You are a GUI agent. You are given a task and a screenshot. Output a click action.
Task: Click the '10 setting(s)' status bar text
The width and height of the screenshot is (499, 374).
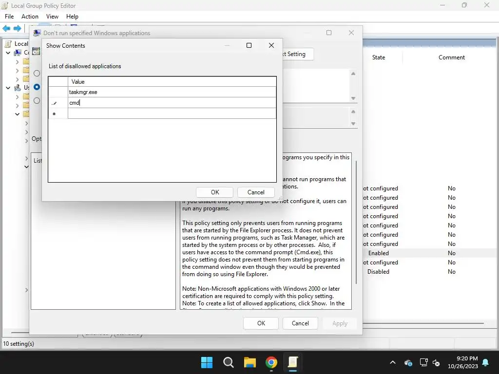pos(19,343)
